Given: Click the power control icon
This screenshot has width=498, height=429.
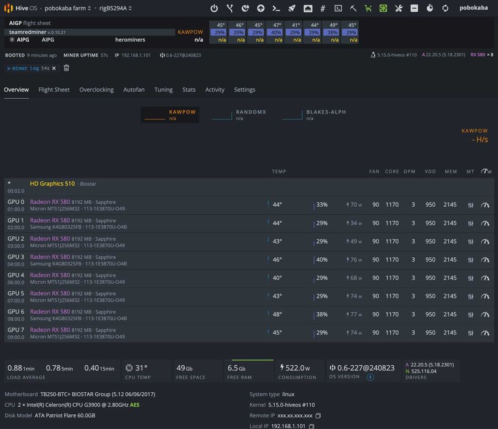Looking at the screenshot, I should tap(214, 8).
